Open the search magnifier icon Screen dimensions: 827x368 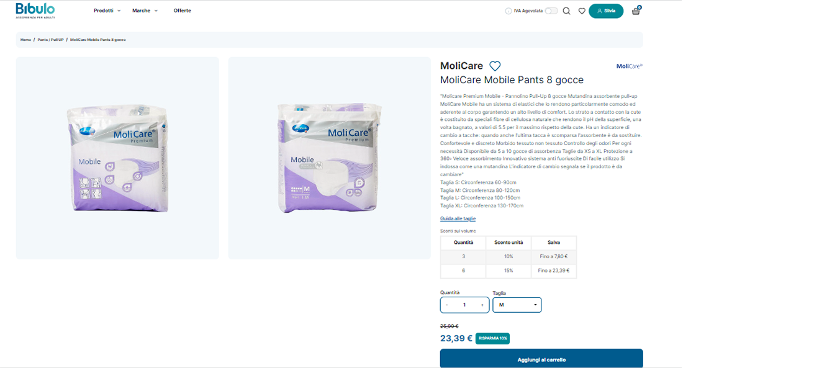pos(566,11)
